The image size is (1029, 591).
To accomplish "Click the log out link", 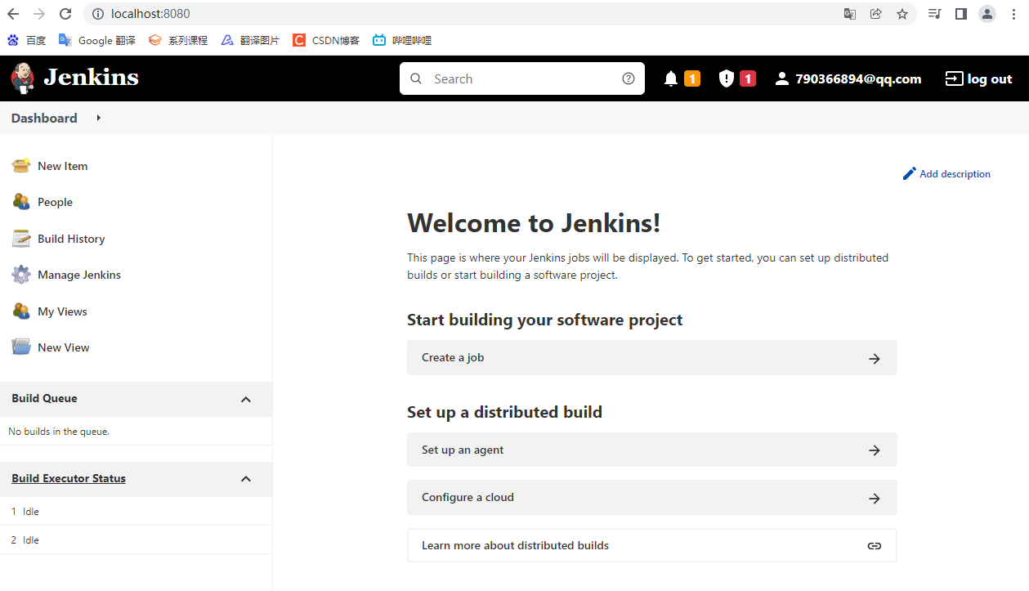I will 979,78.
